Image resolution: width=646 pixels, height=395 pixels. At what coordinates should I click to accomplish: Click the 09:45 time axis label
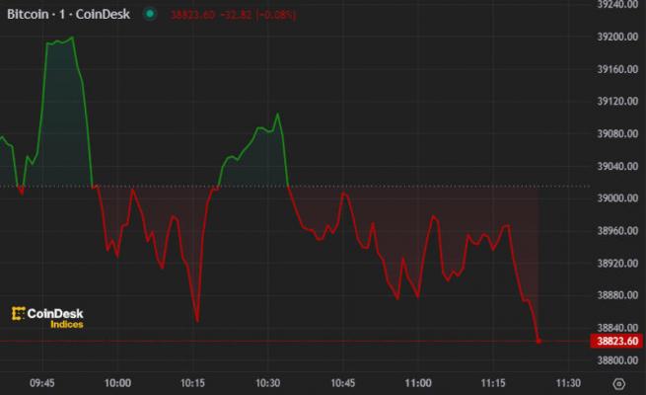pyautogui.click(x=41, y=381)
